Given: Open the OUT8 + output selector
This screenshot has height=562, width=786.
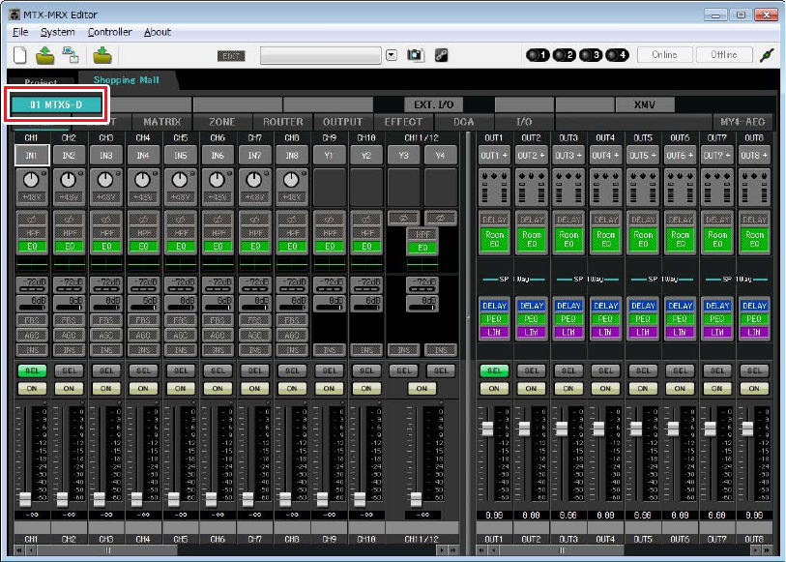Looking at the screenshot, I should [x=754, y=156].
